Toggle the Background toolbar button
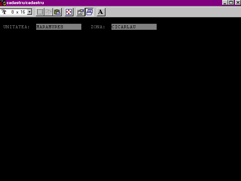Viewport: 241px width, 181px height. tap(90, 12)
